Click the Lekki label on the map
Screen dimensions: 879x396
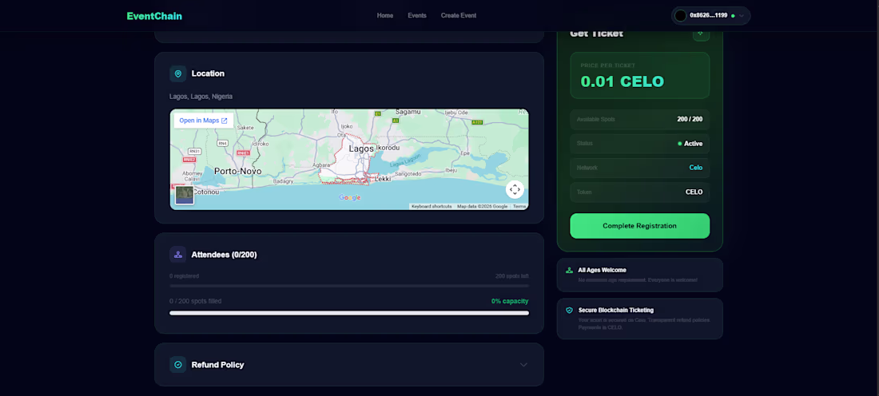pyautogui.click(x=382, y=179)
